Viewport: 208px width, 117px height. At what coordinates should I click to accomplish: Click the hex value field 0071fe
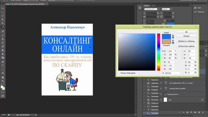[x=172, y=73]
